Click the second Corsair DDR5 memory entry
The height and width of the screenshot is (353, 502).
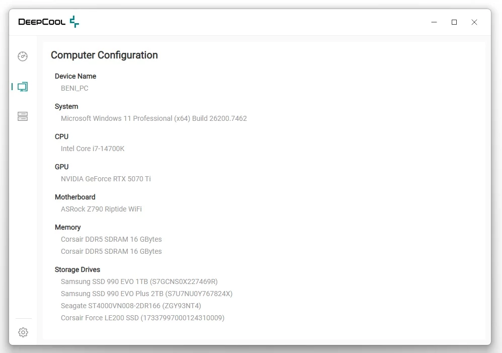(111, 251)
